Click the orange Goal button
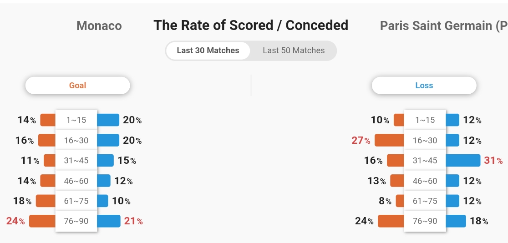 [78, 86]
